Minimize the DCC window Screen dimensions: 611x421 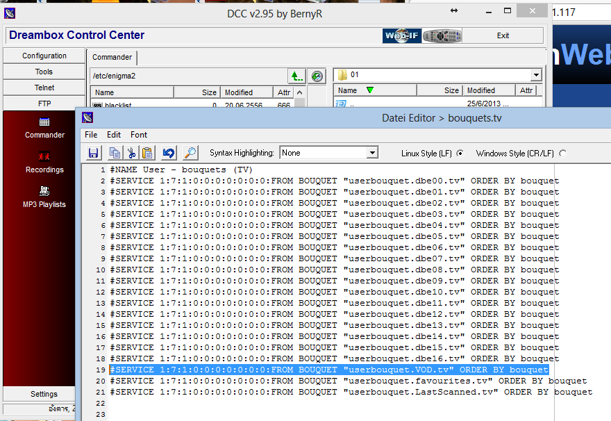[x=489, y=12]
